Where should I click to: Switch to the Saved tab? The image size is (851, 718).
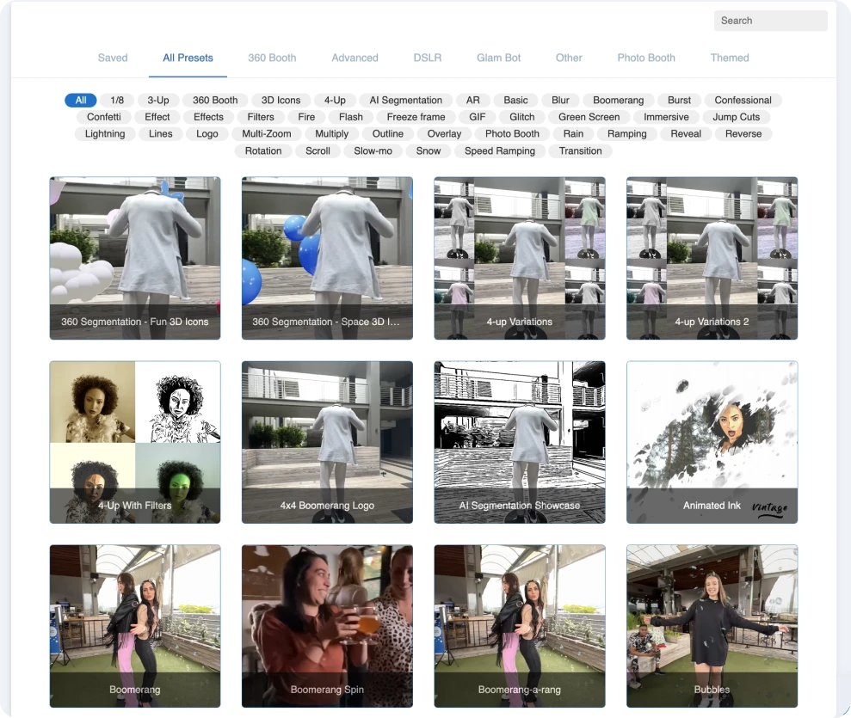click(x=113, y=58)
